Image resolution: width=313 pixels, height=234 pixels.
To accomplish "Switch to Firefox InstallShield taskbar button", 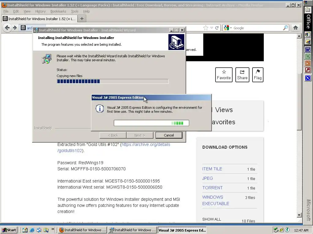I will click(x=83, y=230).
